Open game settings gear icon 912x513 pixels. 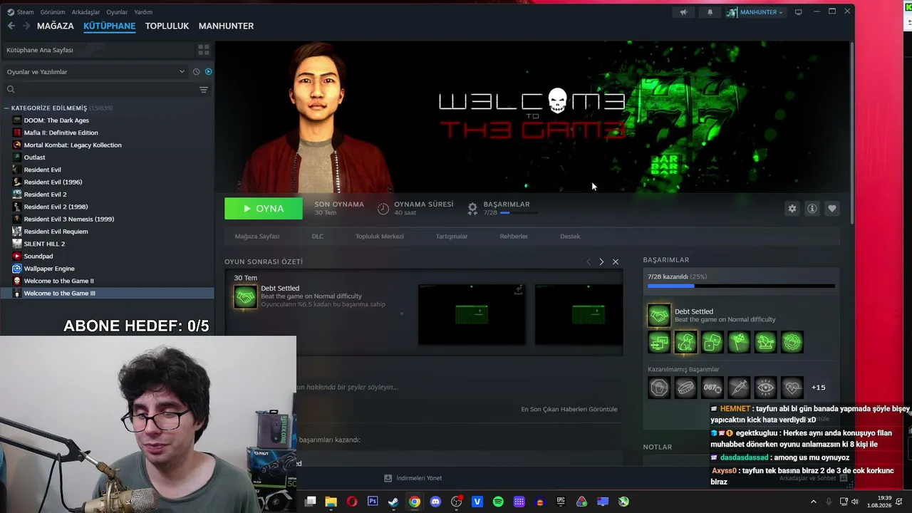(x=792, y=209)
